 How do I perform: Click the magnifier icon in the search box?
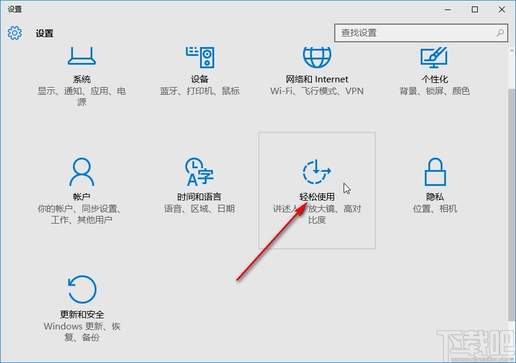click(x=500, y=32)
